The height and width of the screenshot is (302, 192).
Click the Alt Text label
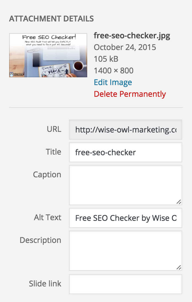(47, 218)
